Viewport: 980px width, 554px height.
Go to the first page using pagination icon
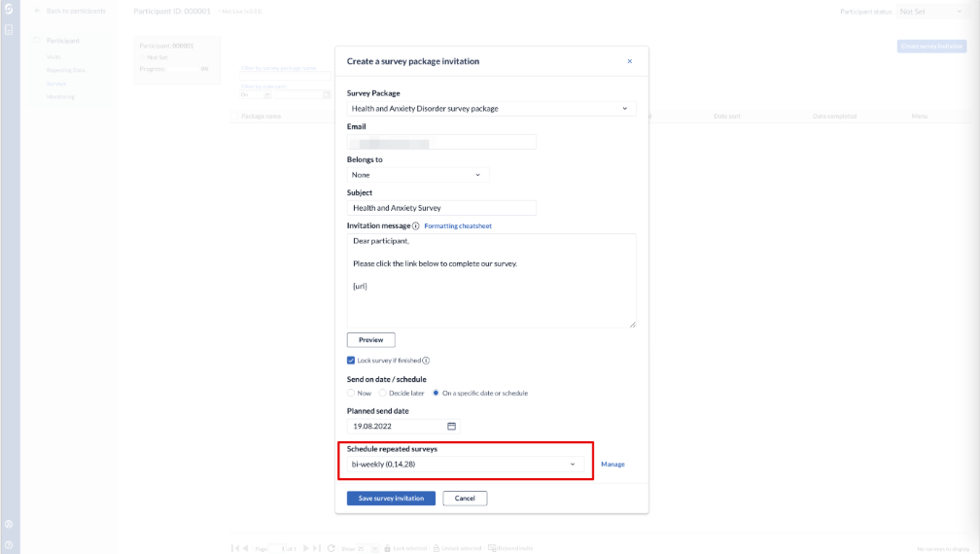[234, 548]
